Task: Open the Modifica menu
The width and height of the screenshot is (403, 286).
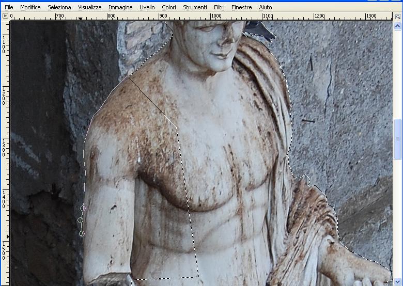Action: tap(30, 7)
